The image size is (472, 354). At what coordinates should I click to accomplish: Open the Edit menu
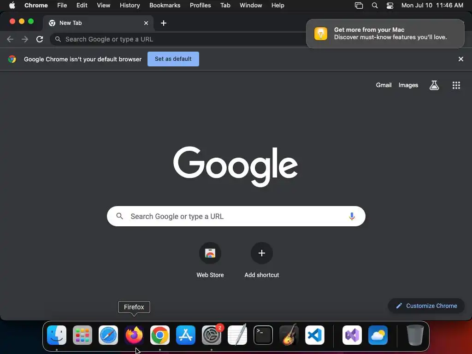tap(82, 6)
